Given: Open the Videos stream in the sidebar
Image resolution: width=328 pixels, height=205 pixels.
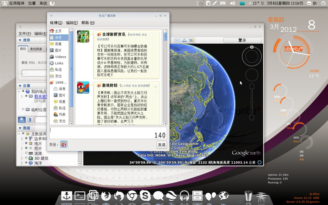Looking at the screenshot, I should [x=59, y=57].
